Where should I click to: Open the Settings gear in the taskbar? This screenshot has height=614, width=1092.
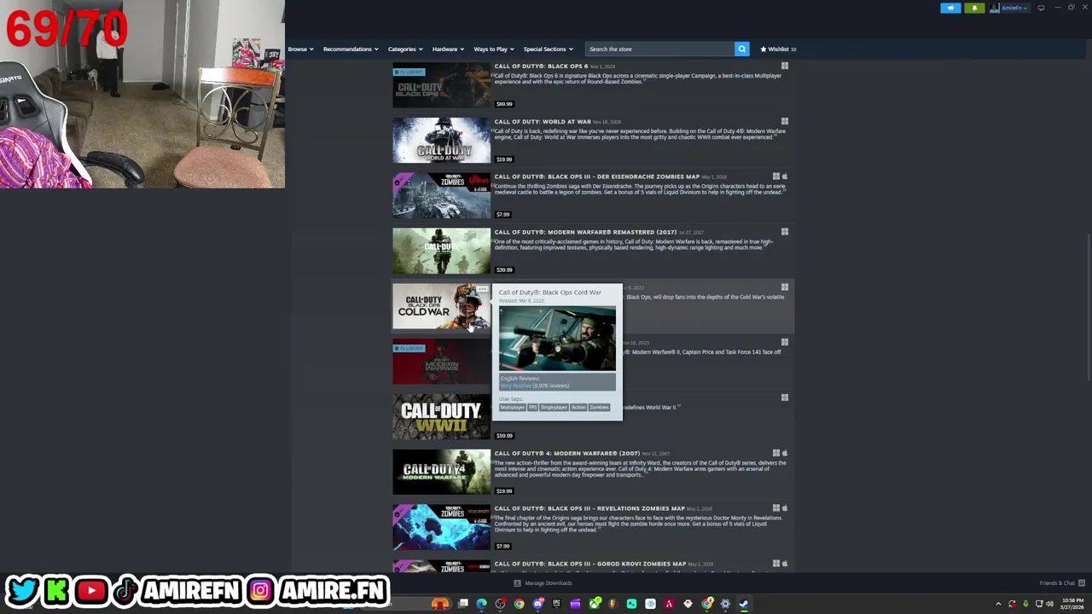(x=725, y=604)
